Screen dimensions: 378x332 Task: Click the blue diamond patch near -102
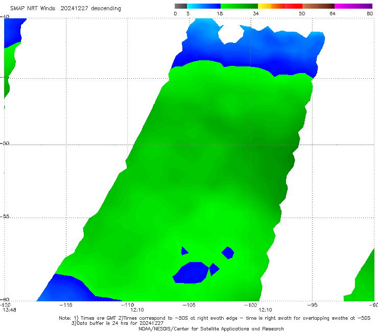point(228,253)
